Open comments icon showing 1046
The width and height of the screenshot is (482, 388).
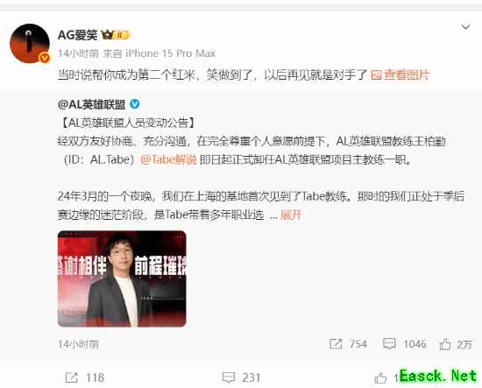[389, 344]
